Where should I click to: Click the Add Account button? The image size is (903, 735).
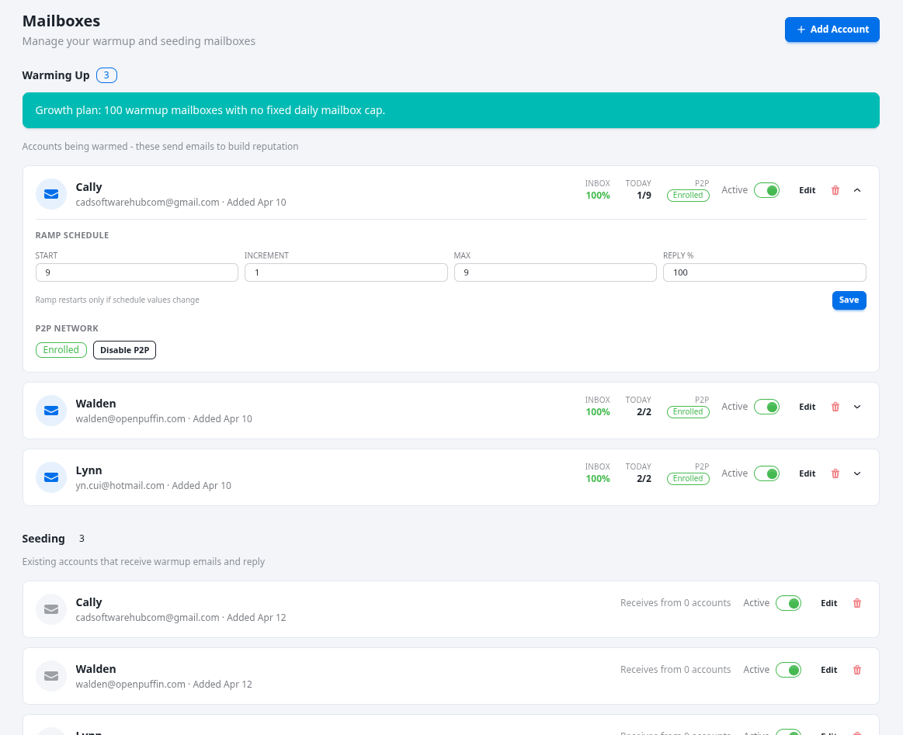(832, 29)
